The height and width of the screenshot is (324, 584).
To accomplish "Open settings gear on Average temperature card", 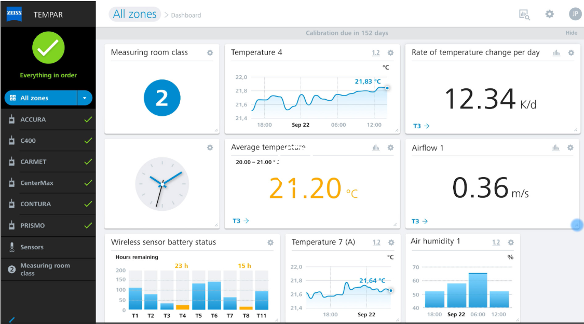I will coord(390,147).
